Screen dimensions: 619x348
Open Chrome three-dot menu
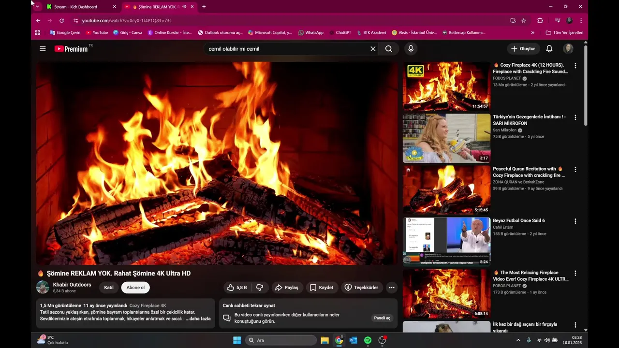coord(581,21)
